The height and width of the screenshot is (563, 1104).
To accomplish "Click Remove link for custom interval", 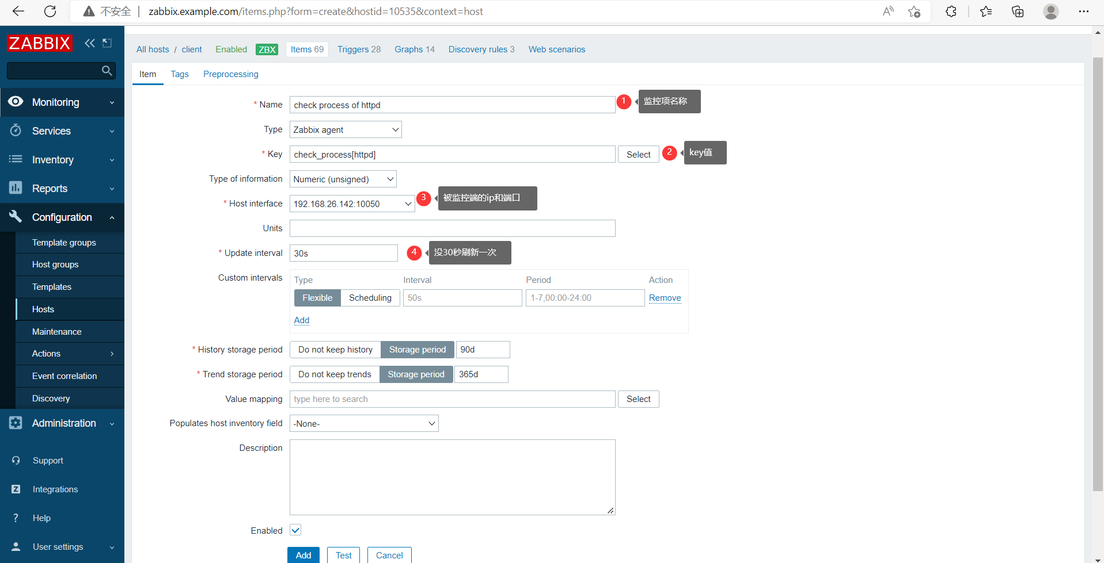I will pyautogui.click(x=665, y=298).
